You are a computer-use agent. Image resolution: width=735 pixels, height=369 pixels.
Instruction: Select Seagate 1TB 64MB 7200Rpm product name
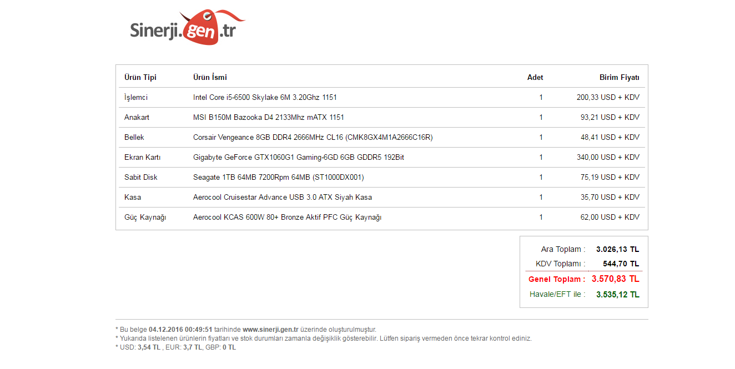279,177
